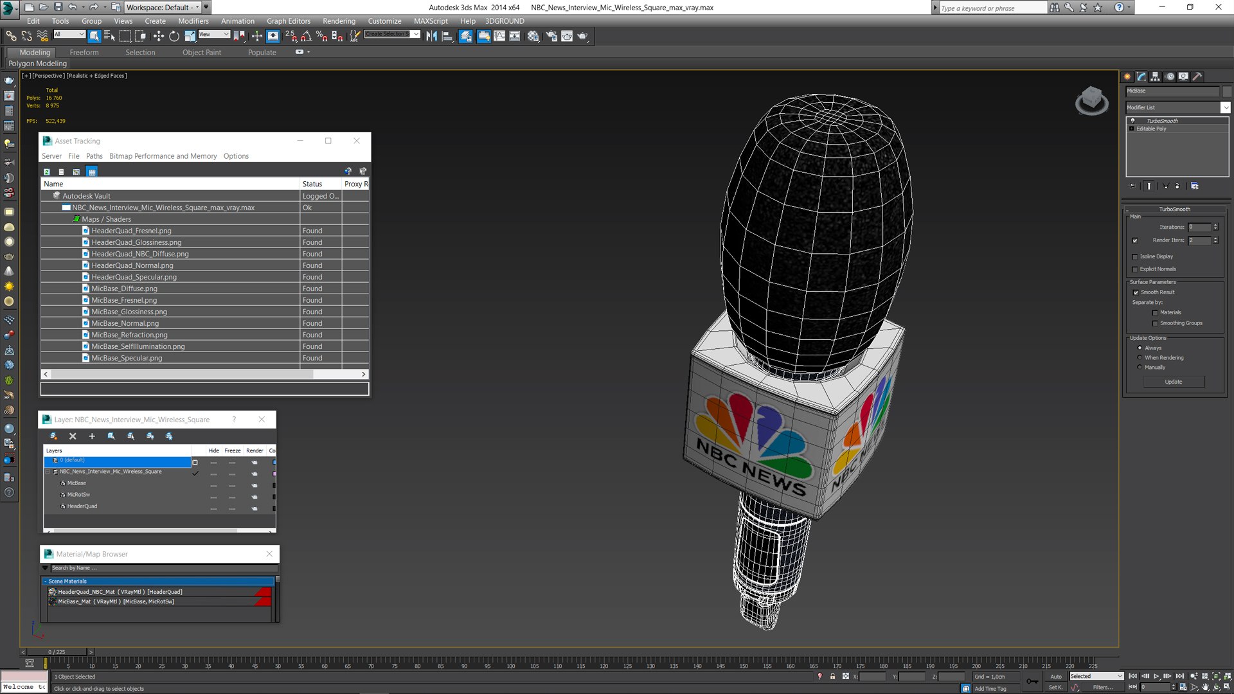
Task: Select the When Rendering radio option
Action: [1140, 357]
